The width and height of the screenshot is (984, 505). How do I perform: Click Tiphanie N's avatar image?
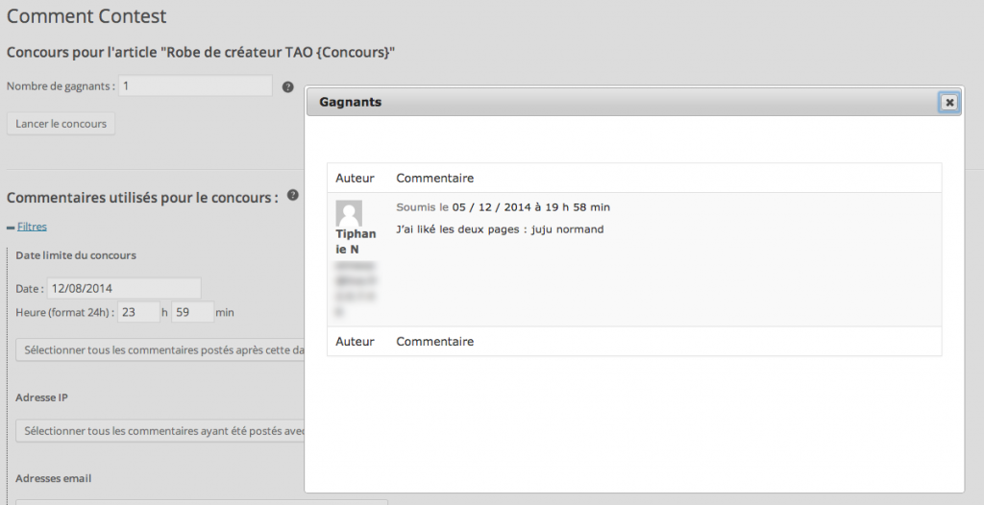349,213
